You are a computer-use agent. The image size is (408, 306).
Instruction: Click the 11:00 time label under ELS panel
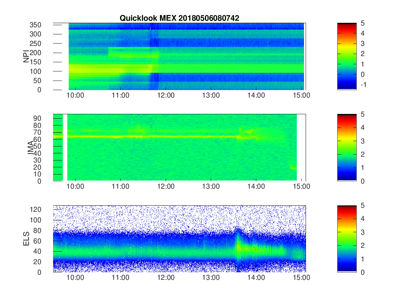click(120, 277)
